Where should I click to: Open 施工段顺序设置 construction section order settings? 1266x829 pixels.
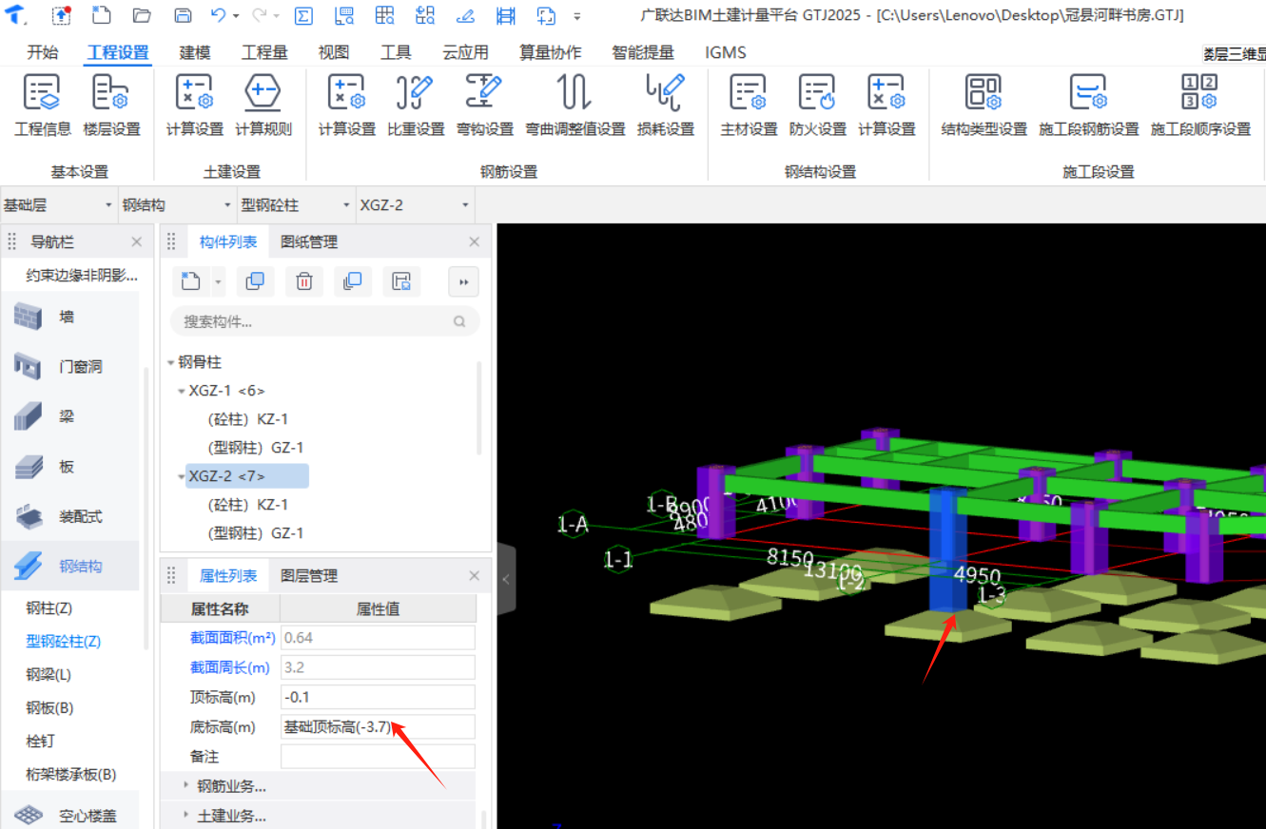[x=1200, y=106]
